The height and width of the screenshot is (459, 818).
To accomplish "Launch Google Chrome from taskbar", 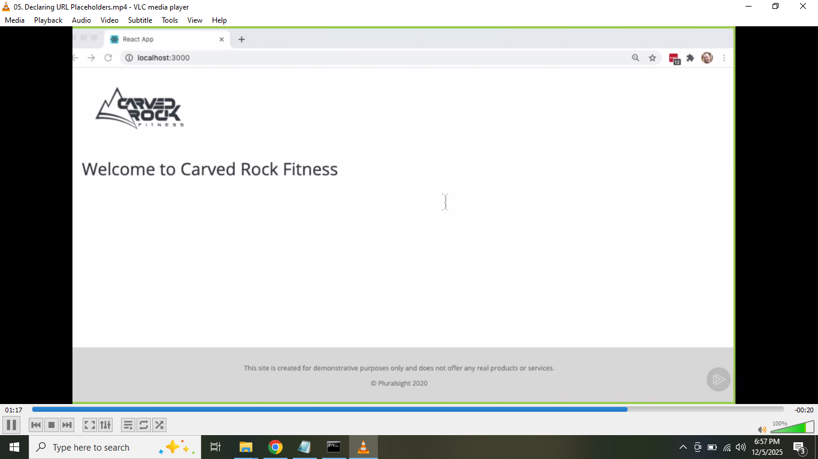I will pos(275,447).
